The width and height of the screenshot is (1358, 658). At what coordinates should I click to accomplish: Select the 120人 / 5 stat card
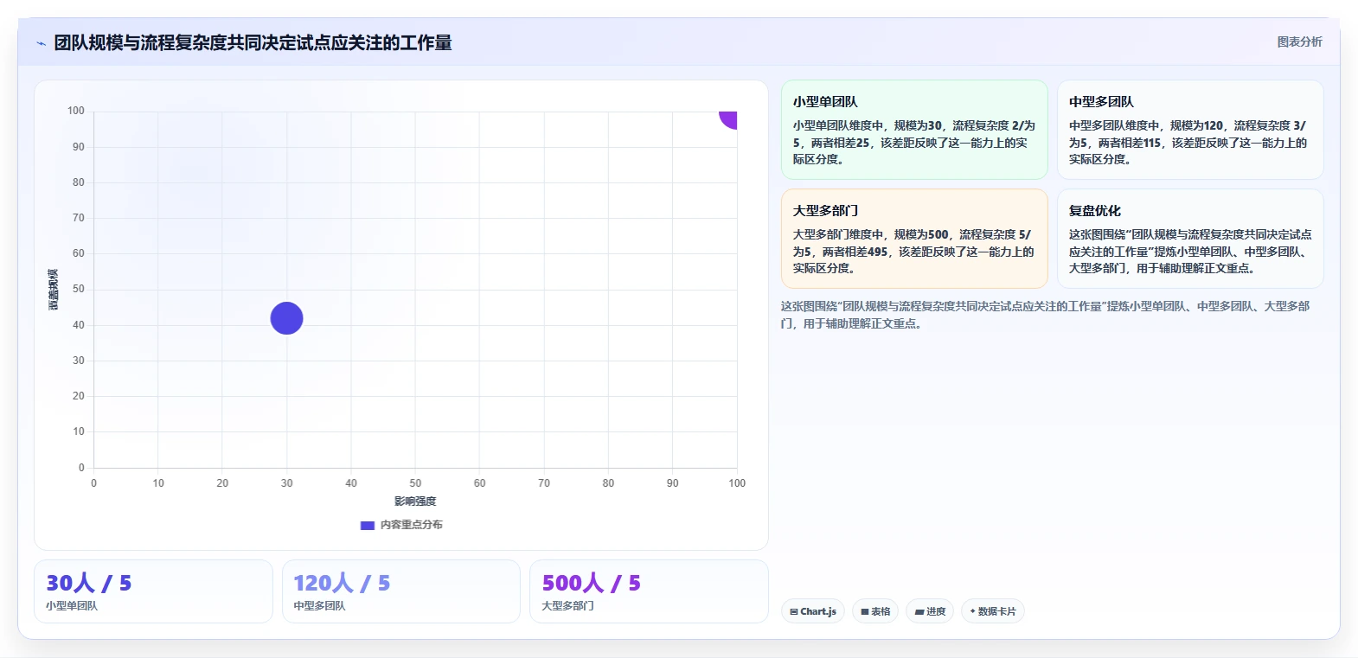[x=400, y=591]
